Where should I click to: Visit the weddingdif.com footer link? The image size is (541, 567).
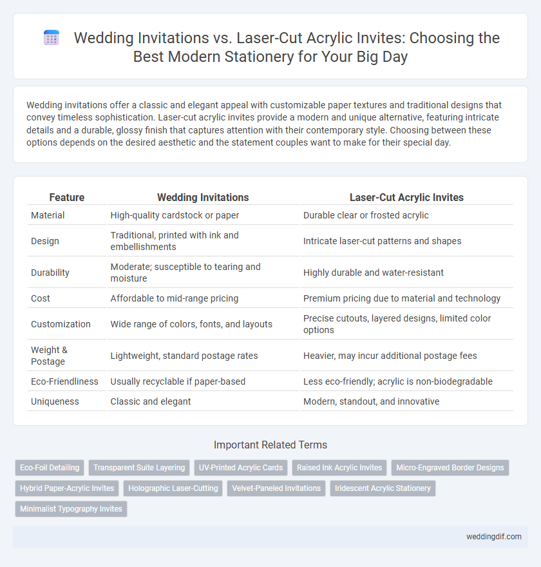pyautogui.click(x=493, y=537)
